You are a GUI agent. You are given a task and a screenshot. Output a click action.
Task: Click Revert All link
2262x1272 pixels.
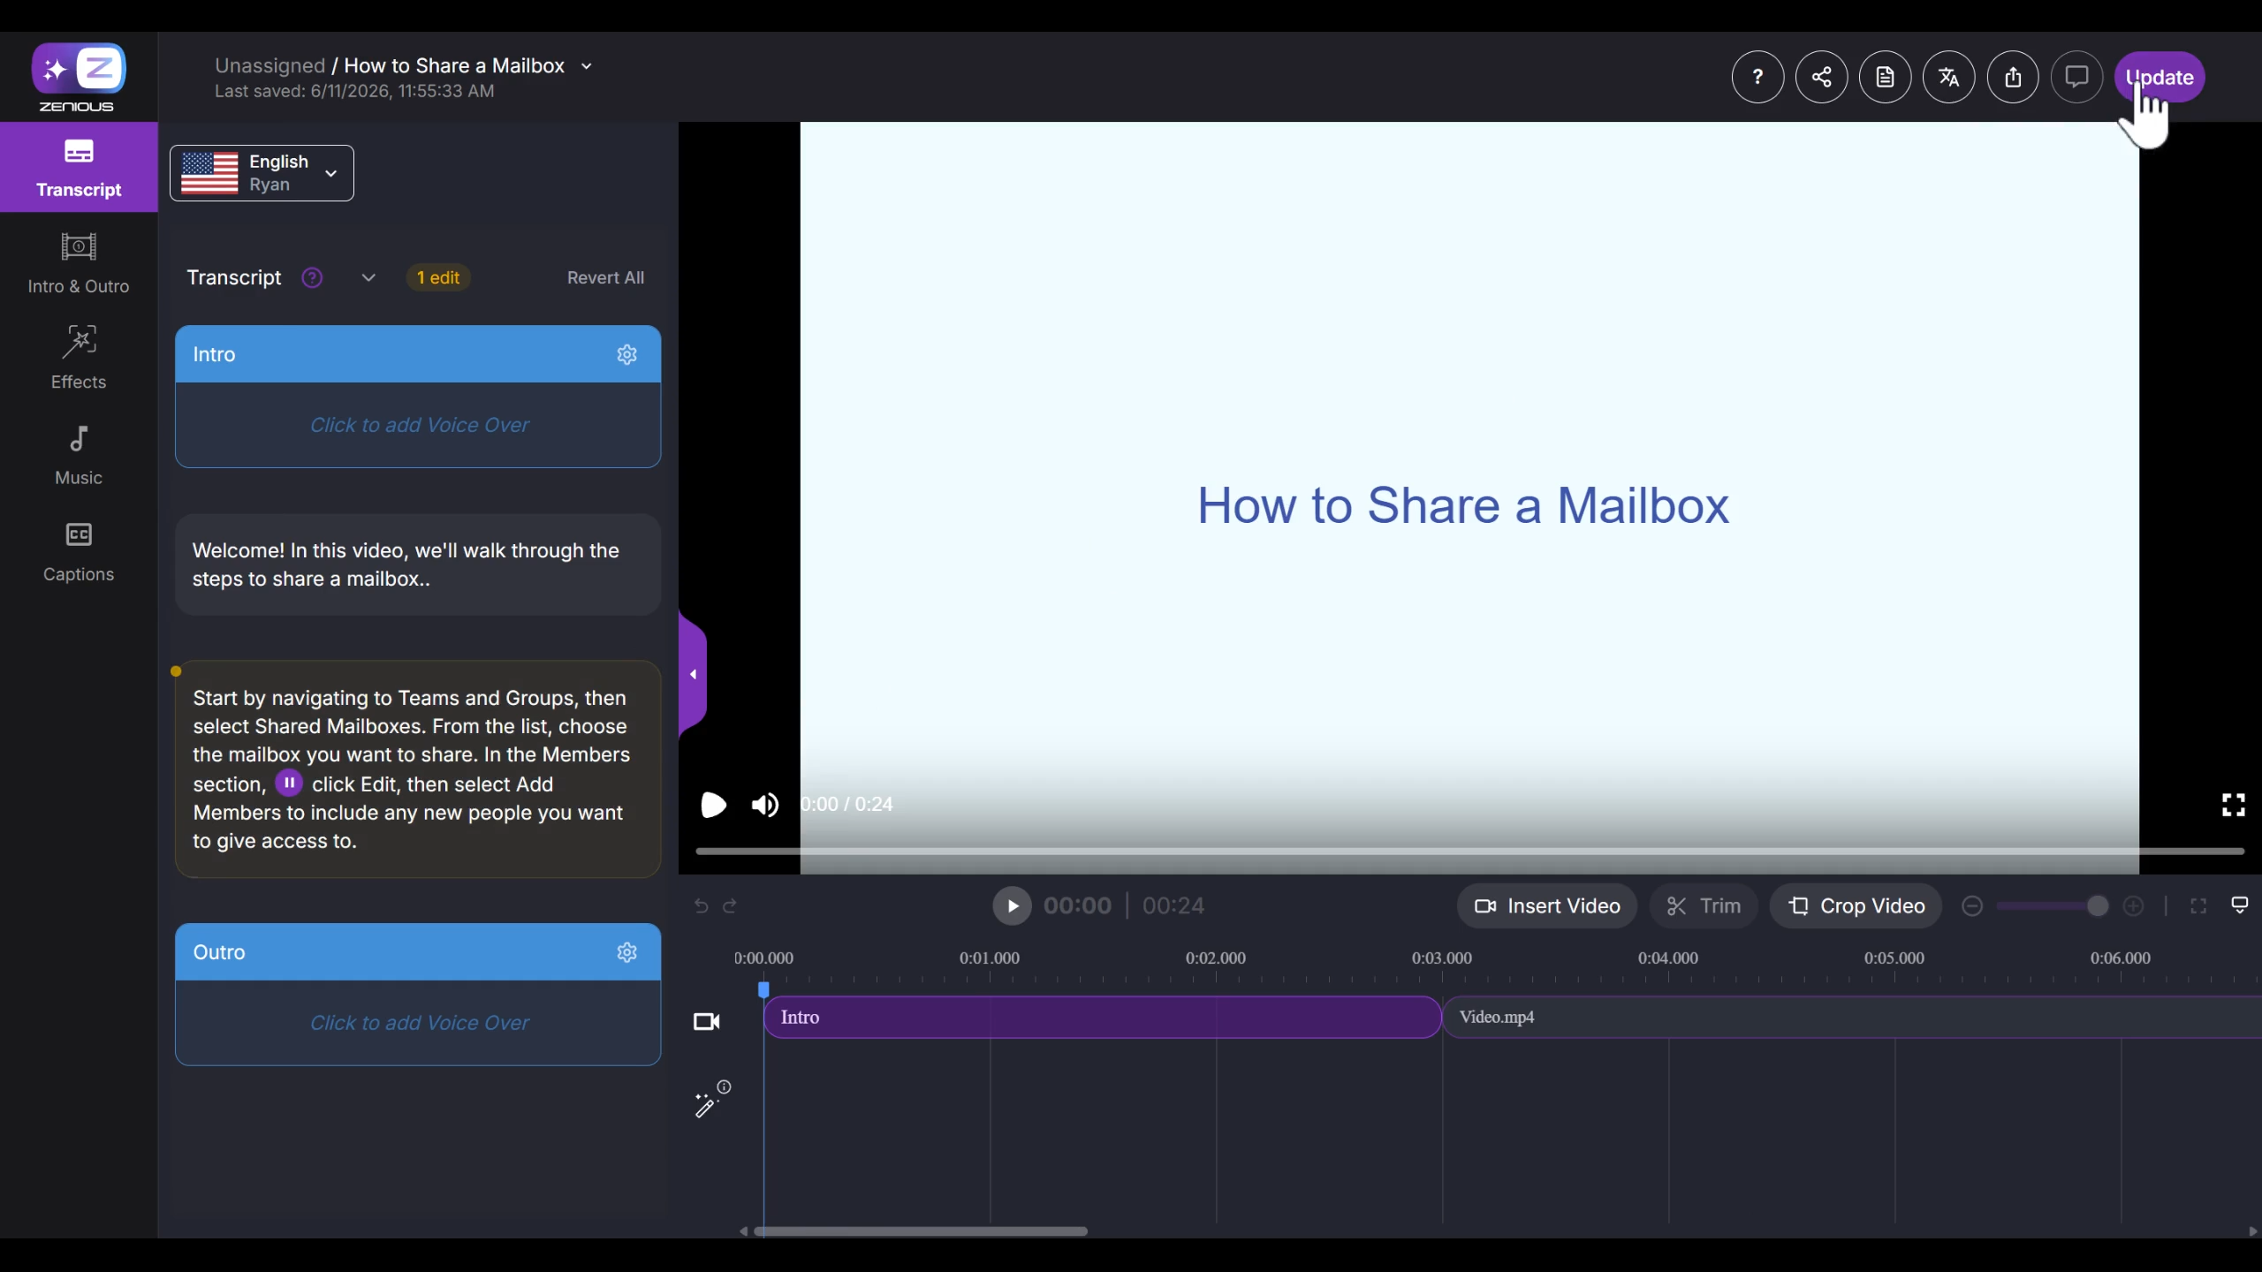coord(605,277)
